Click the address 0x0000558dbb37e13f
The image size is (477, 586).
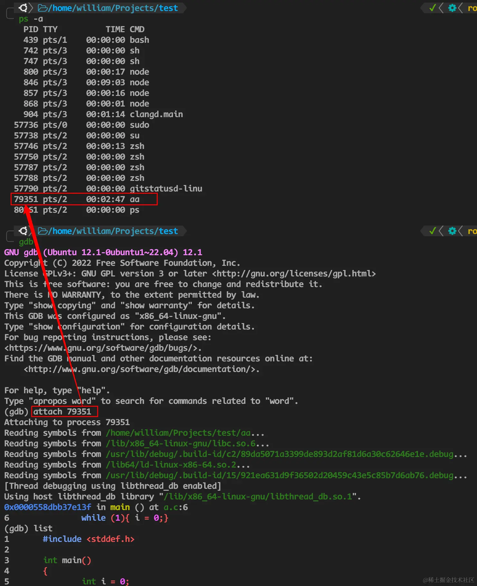pyautogui.click(x=48, y=507)
